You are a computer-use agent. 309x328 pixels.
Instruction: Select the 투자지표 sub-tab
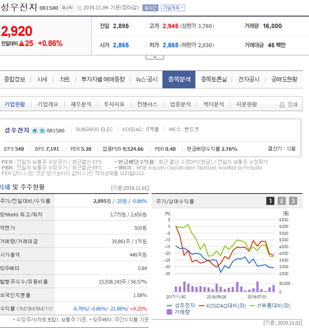point(114,104)
